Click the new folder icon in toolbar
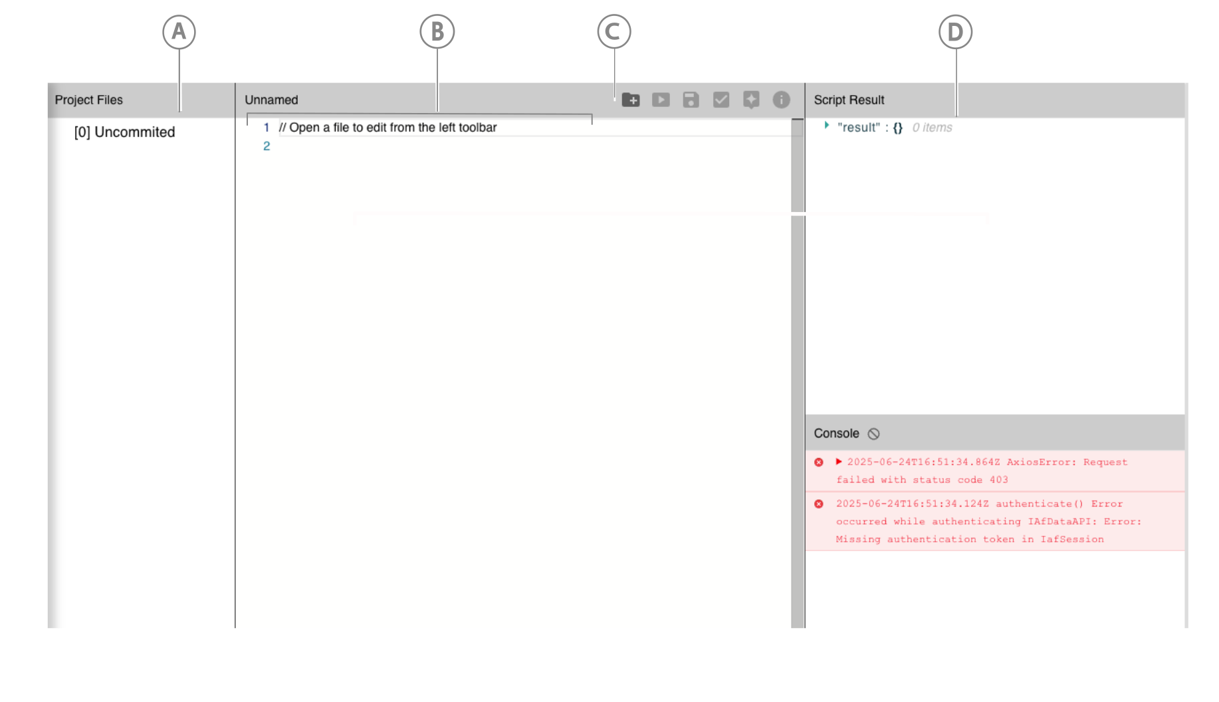This screenshot has height=702, width=1219. pyautogui.click(x=630, y=100)
